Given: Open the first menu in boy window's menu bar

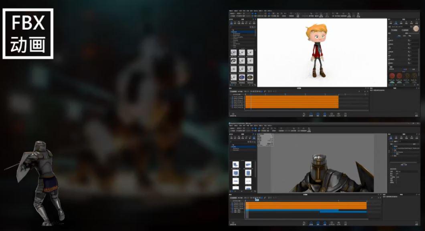Looking at the screenshot, I should [x=231, y=11].
